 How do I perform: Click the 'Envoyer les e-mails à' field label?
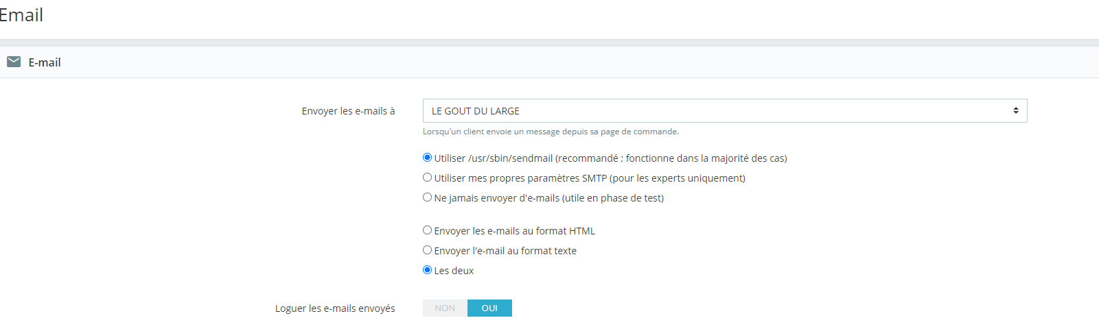pyautogui.click(x=348, y=111)
